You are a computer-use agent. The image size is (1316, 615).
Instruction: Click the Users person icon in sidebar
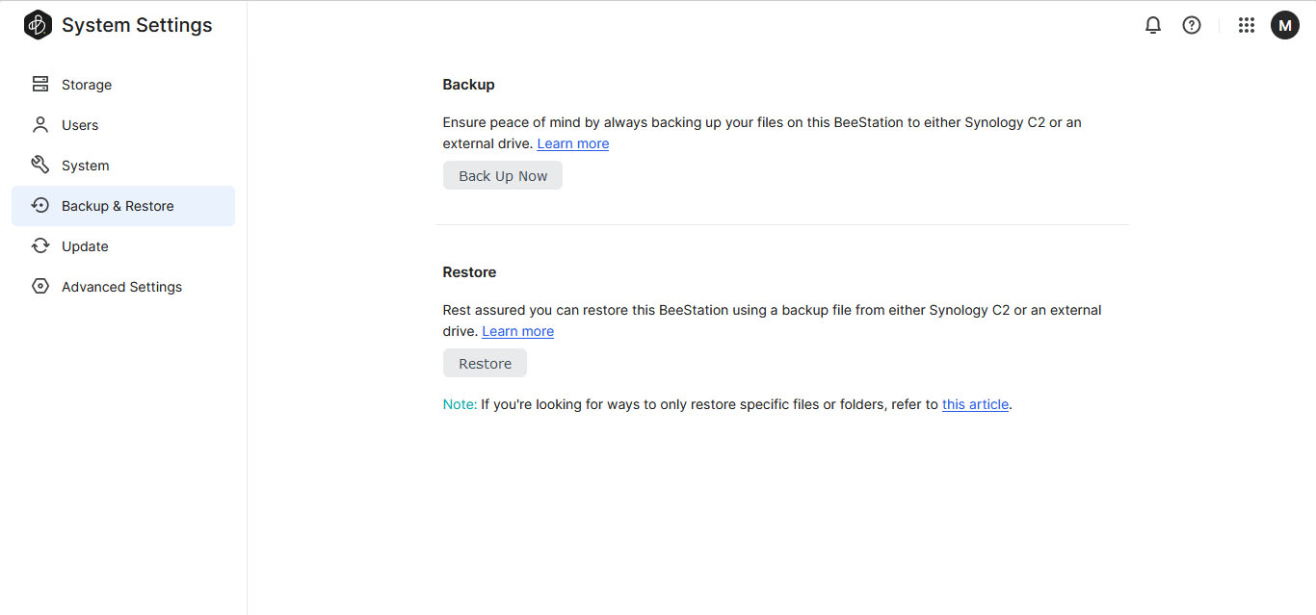click(x=40, y=125)
